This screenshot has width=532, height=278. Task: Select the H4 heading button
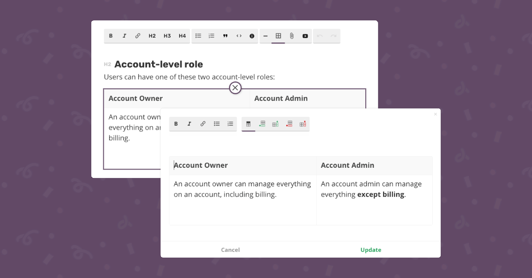click(x=182, y=36)
